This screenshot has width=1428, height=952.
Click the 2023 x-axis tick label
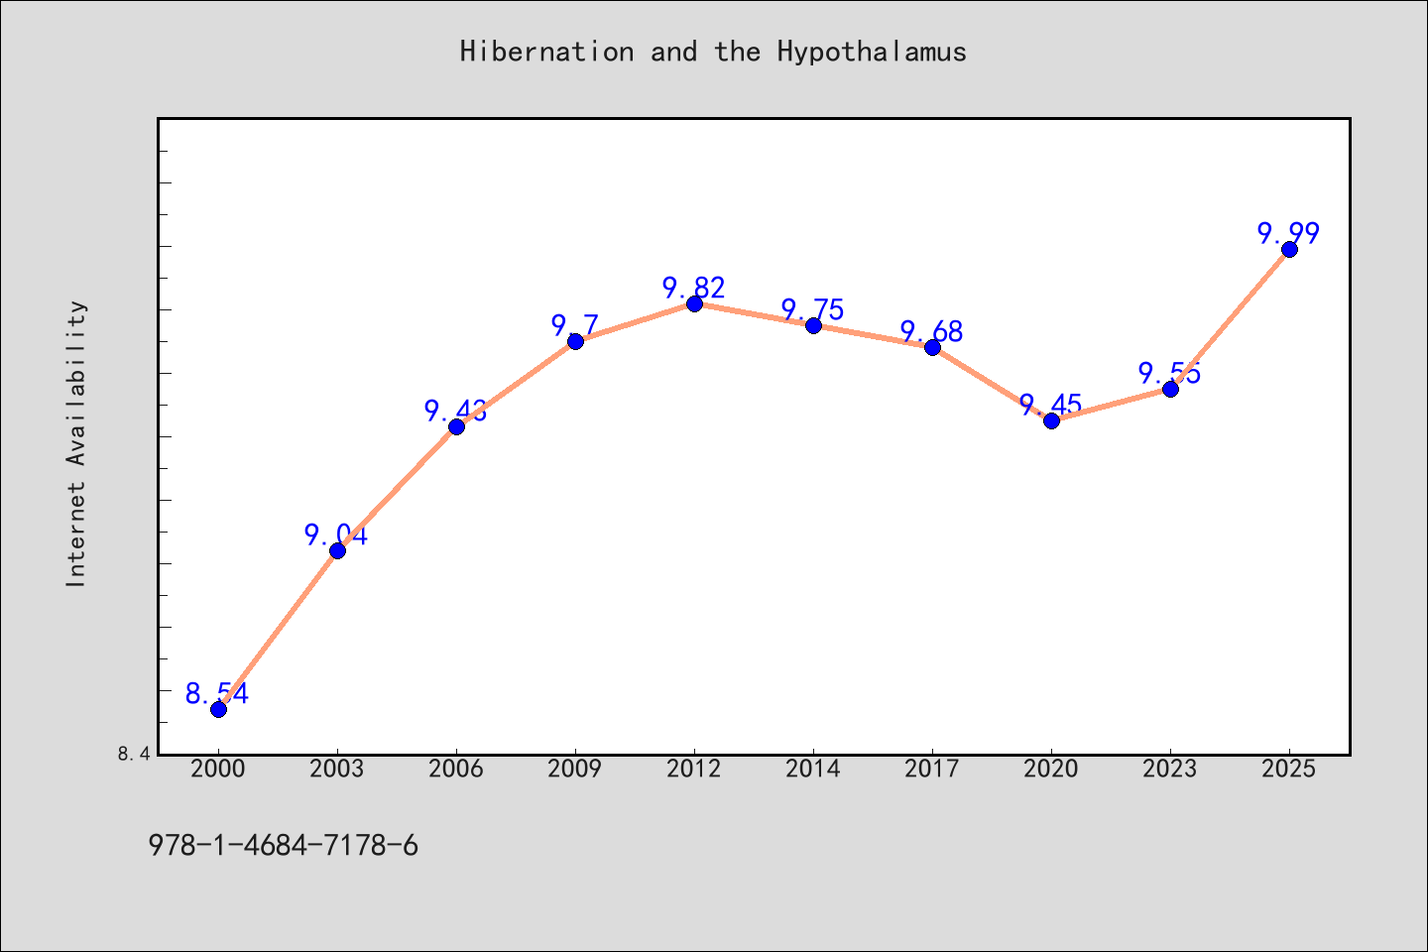pyautogui.click(x=1170, y=769)
